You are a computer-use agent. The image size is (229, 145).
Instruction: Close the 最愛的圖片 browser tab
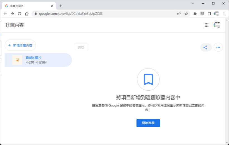pyautogui.click(x=52, y=6)
